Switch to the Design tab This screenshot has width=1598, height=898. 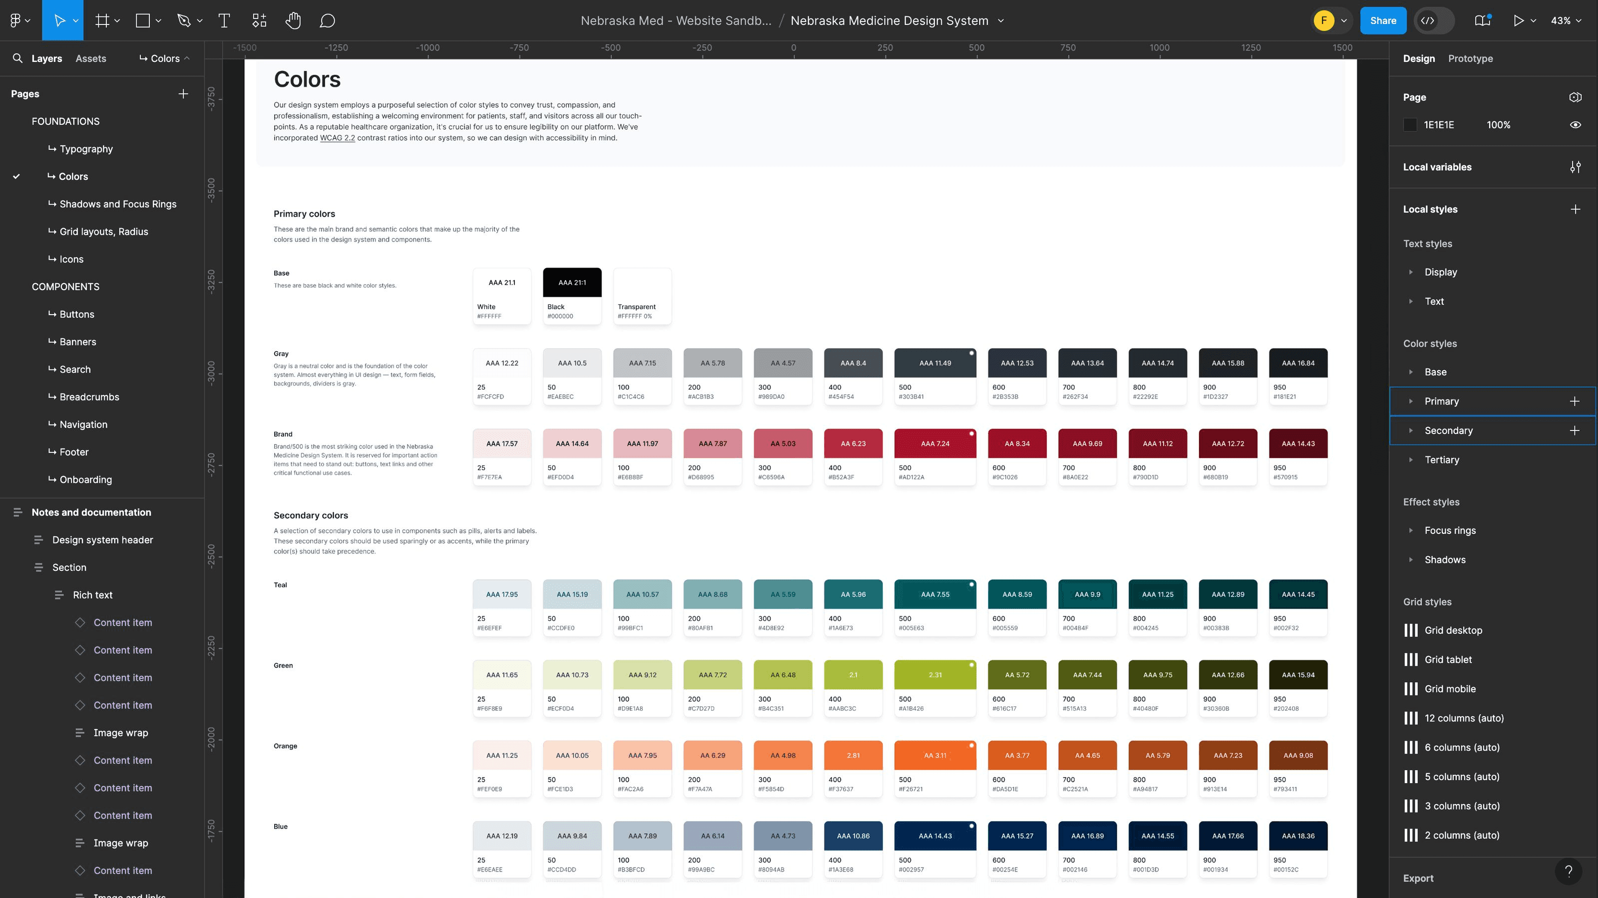coord(1419,58)
